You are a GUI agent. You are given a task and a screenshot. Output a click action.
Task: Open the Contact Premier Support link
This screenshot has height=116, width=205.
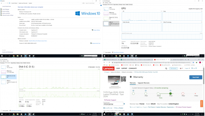184,107
